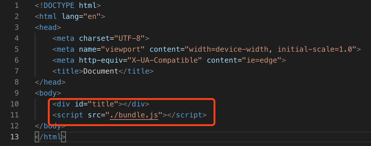Click the content attribute on http-equiv line
The width and height of the screenshot is (371, 146).
pos(222,60)
